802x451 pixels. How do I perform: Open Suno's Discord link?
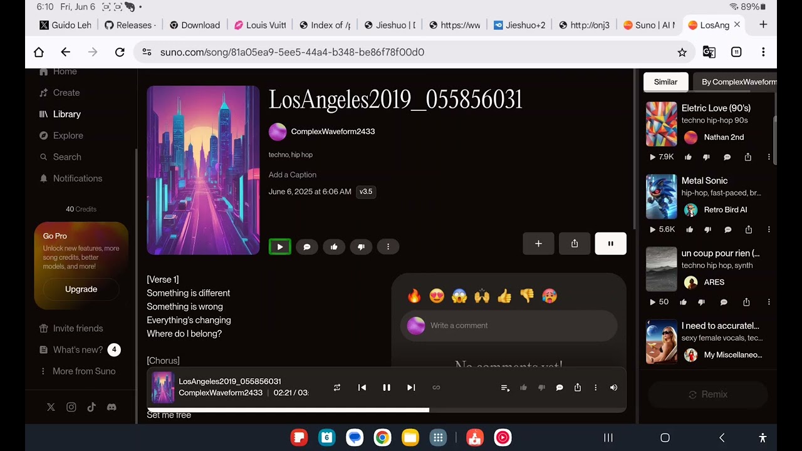coord(112,407)
